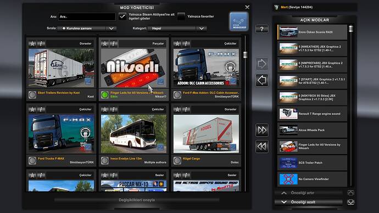Click the Ekeri trailer thumbnail image
This screenshot has width=379, height=213.
tap(61, 68)
